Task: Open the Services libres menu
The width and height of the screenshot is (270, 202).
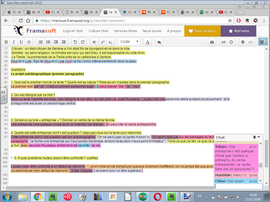Action: (125, 31)
